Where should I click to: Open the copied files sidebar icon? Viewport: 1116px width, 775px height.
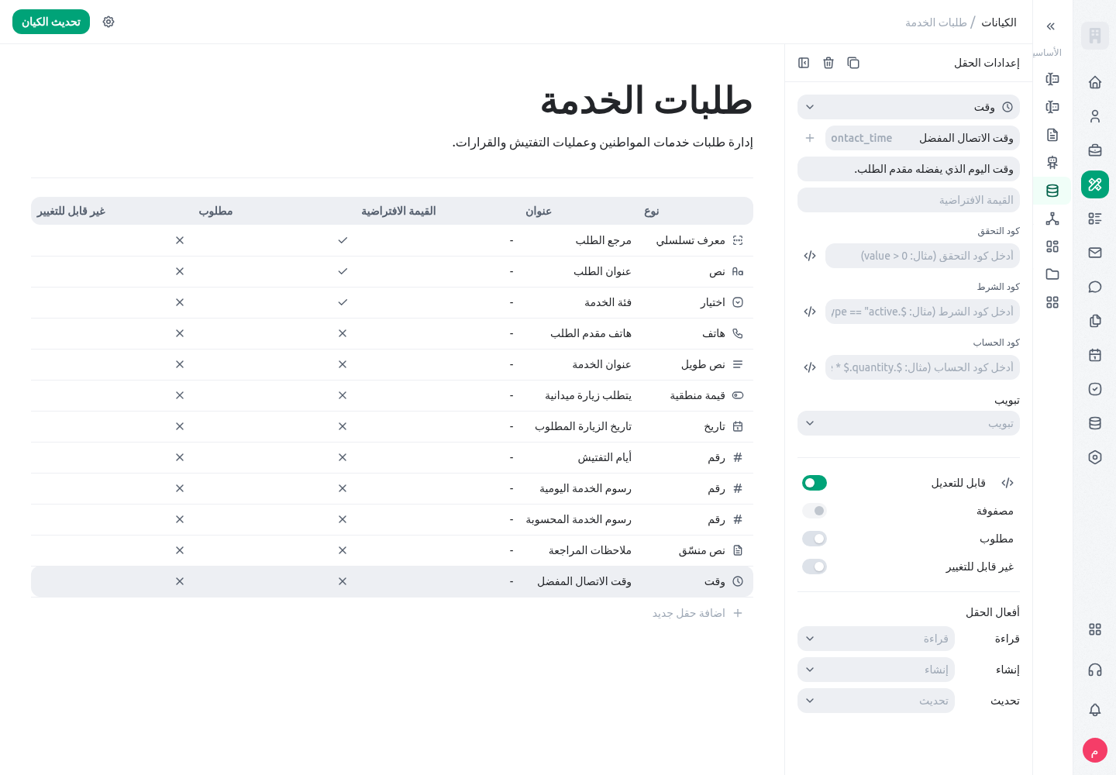click(x=1095, y=321)
